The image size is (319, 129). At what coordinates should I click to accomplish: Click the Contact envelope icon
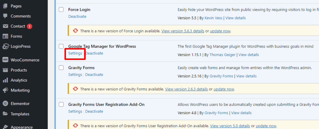pyautogui.click(x=5, y=26)
